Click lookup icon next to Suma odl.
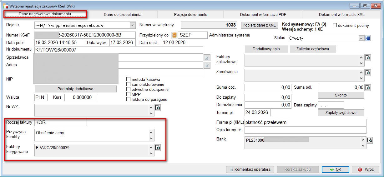The image size is (384, 177). [368, 87]
